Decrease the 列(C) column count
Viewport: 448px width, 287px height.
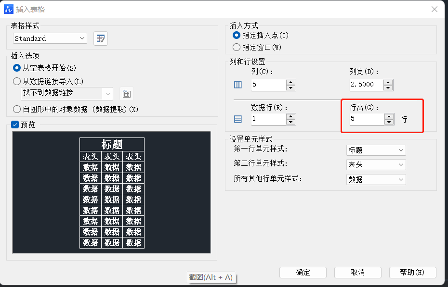(x=290, y=88)
